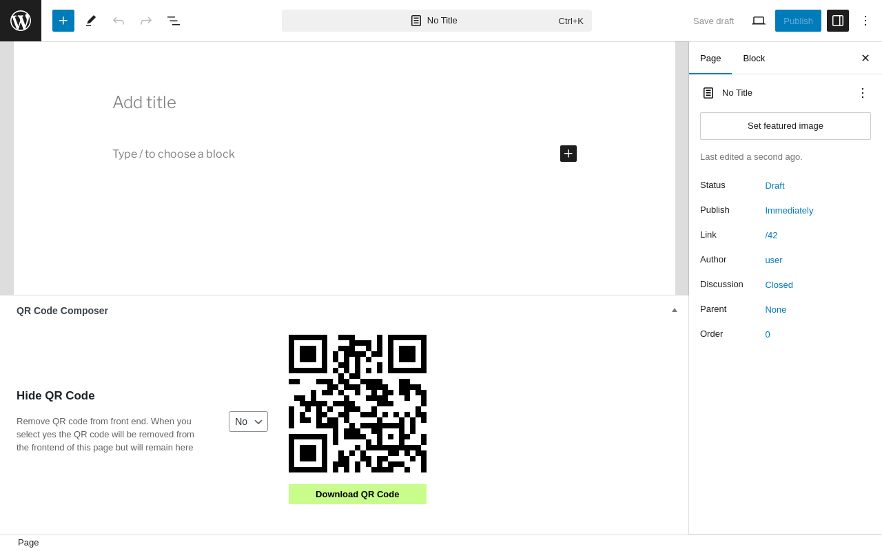Change Closed discussion setting
Viewport: 882px width, 551px height.
tap(779, 284)
